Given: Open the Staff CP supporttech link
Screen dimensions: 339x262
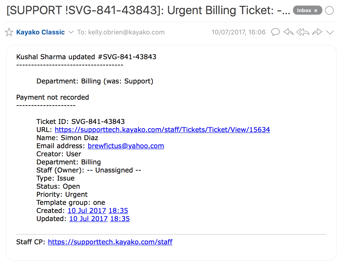Looking at the screenshot, I should (110, 242).
